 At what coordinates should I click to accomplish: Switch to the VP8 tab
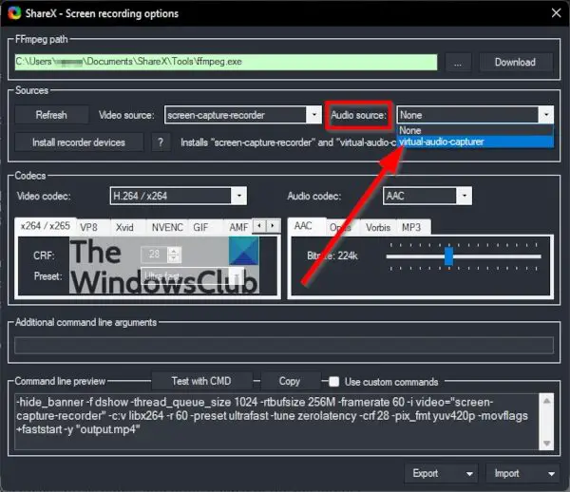(x=88, y=228)
